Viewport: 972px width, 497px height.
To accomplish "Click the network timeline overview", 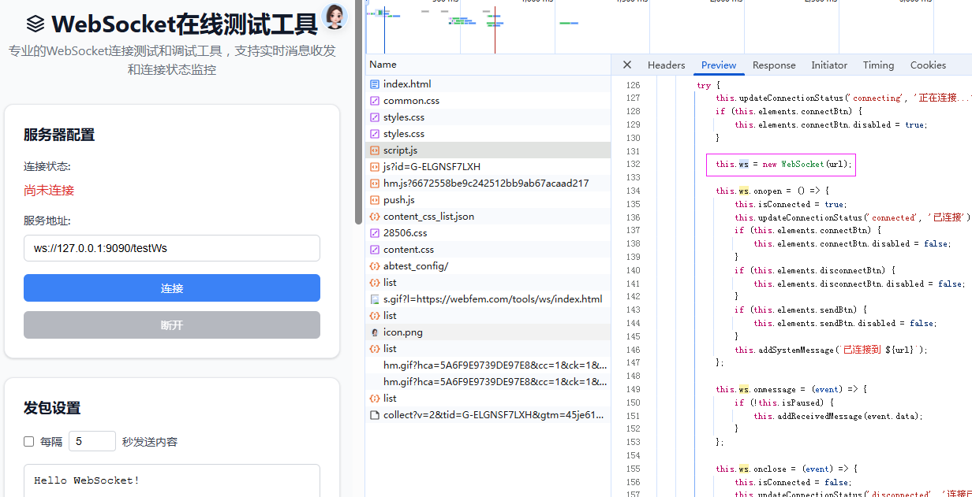I will coord(668,25).
